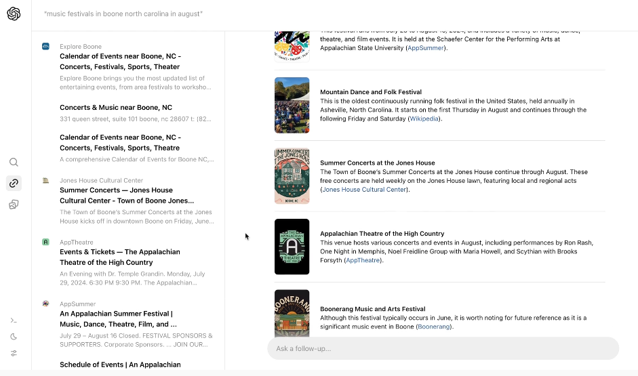Open the search magnifier in sidebar
The height and width of the screenshot is (376, 638).
[x=14, y=162]
